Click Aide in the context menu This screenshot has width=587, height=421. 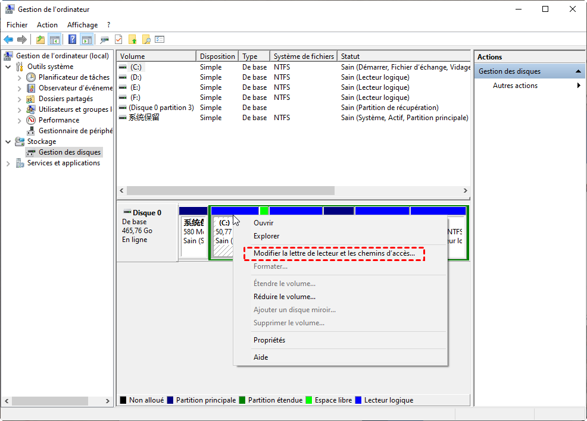pos(341,357)
